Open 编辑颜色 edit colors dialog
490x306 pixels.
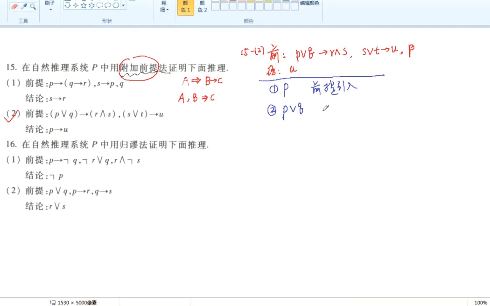click(x=309, y=3)
